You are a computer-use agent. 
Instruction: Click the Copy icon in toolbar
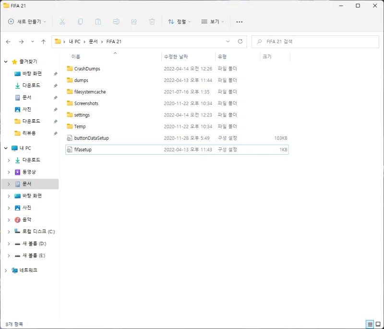[x=80, y=22]
